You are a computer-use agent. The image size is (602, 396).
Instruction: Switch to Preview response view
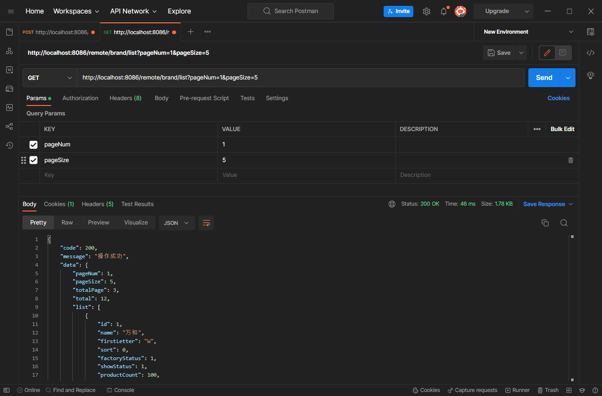pos(98,222)
